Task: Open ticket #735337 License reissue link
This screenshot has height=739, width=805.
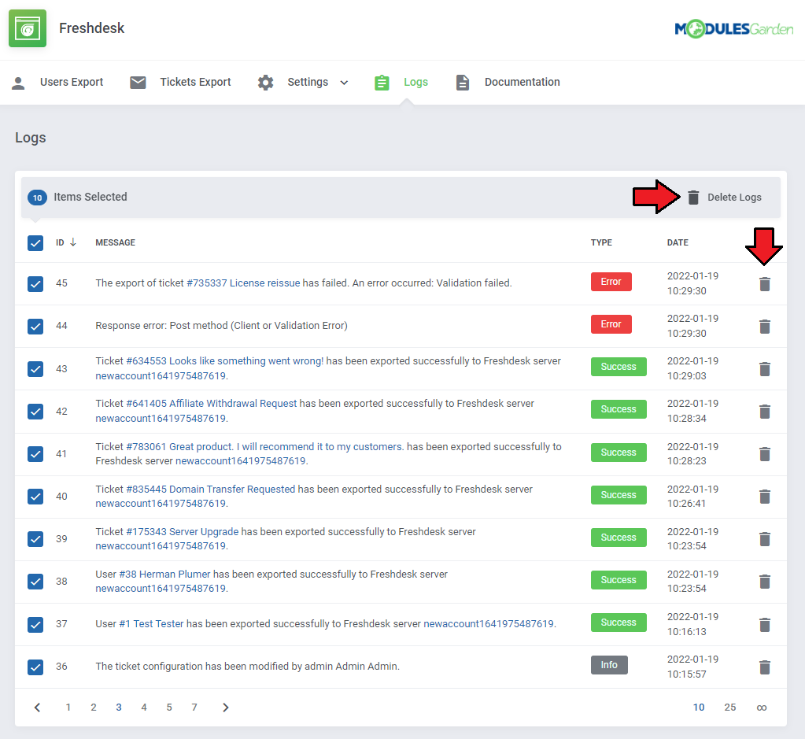Action: 243,283
